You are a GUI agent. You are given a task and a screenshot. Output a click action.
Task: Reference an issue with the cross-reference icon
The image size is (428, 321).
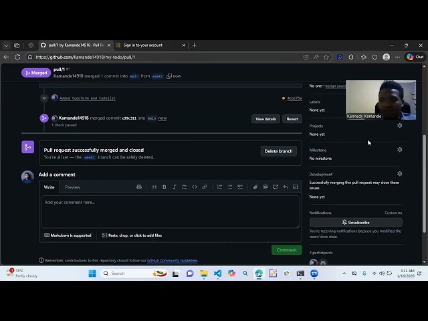point(275,187)
